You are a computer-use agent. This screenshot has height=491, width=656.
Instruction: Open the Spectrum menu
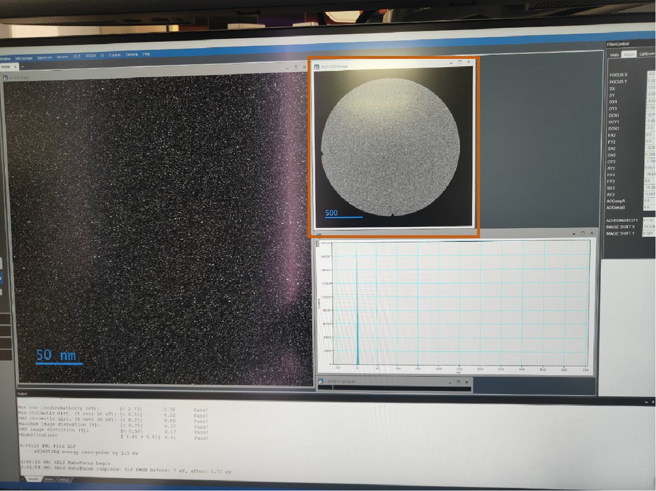[x=44, y=55]
